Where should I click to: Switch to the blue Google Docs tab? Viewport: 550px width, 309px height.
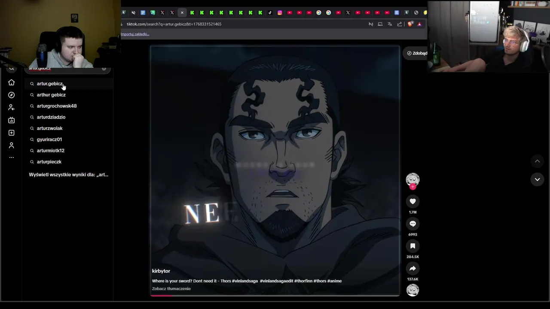(143, 13)
